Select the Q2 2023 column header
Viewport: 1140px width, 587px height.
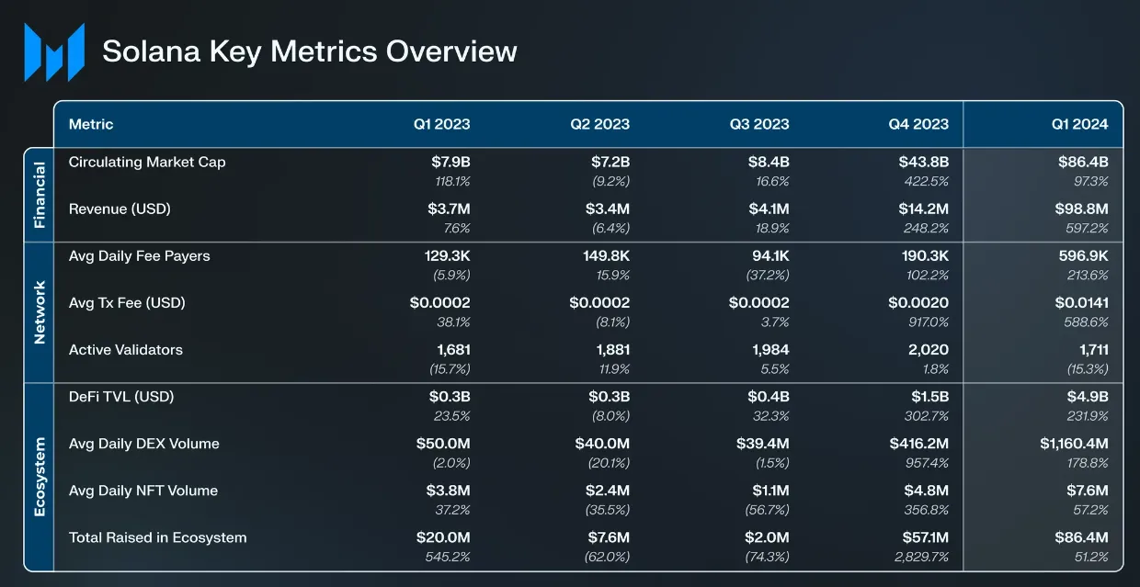599,124
